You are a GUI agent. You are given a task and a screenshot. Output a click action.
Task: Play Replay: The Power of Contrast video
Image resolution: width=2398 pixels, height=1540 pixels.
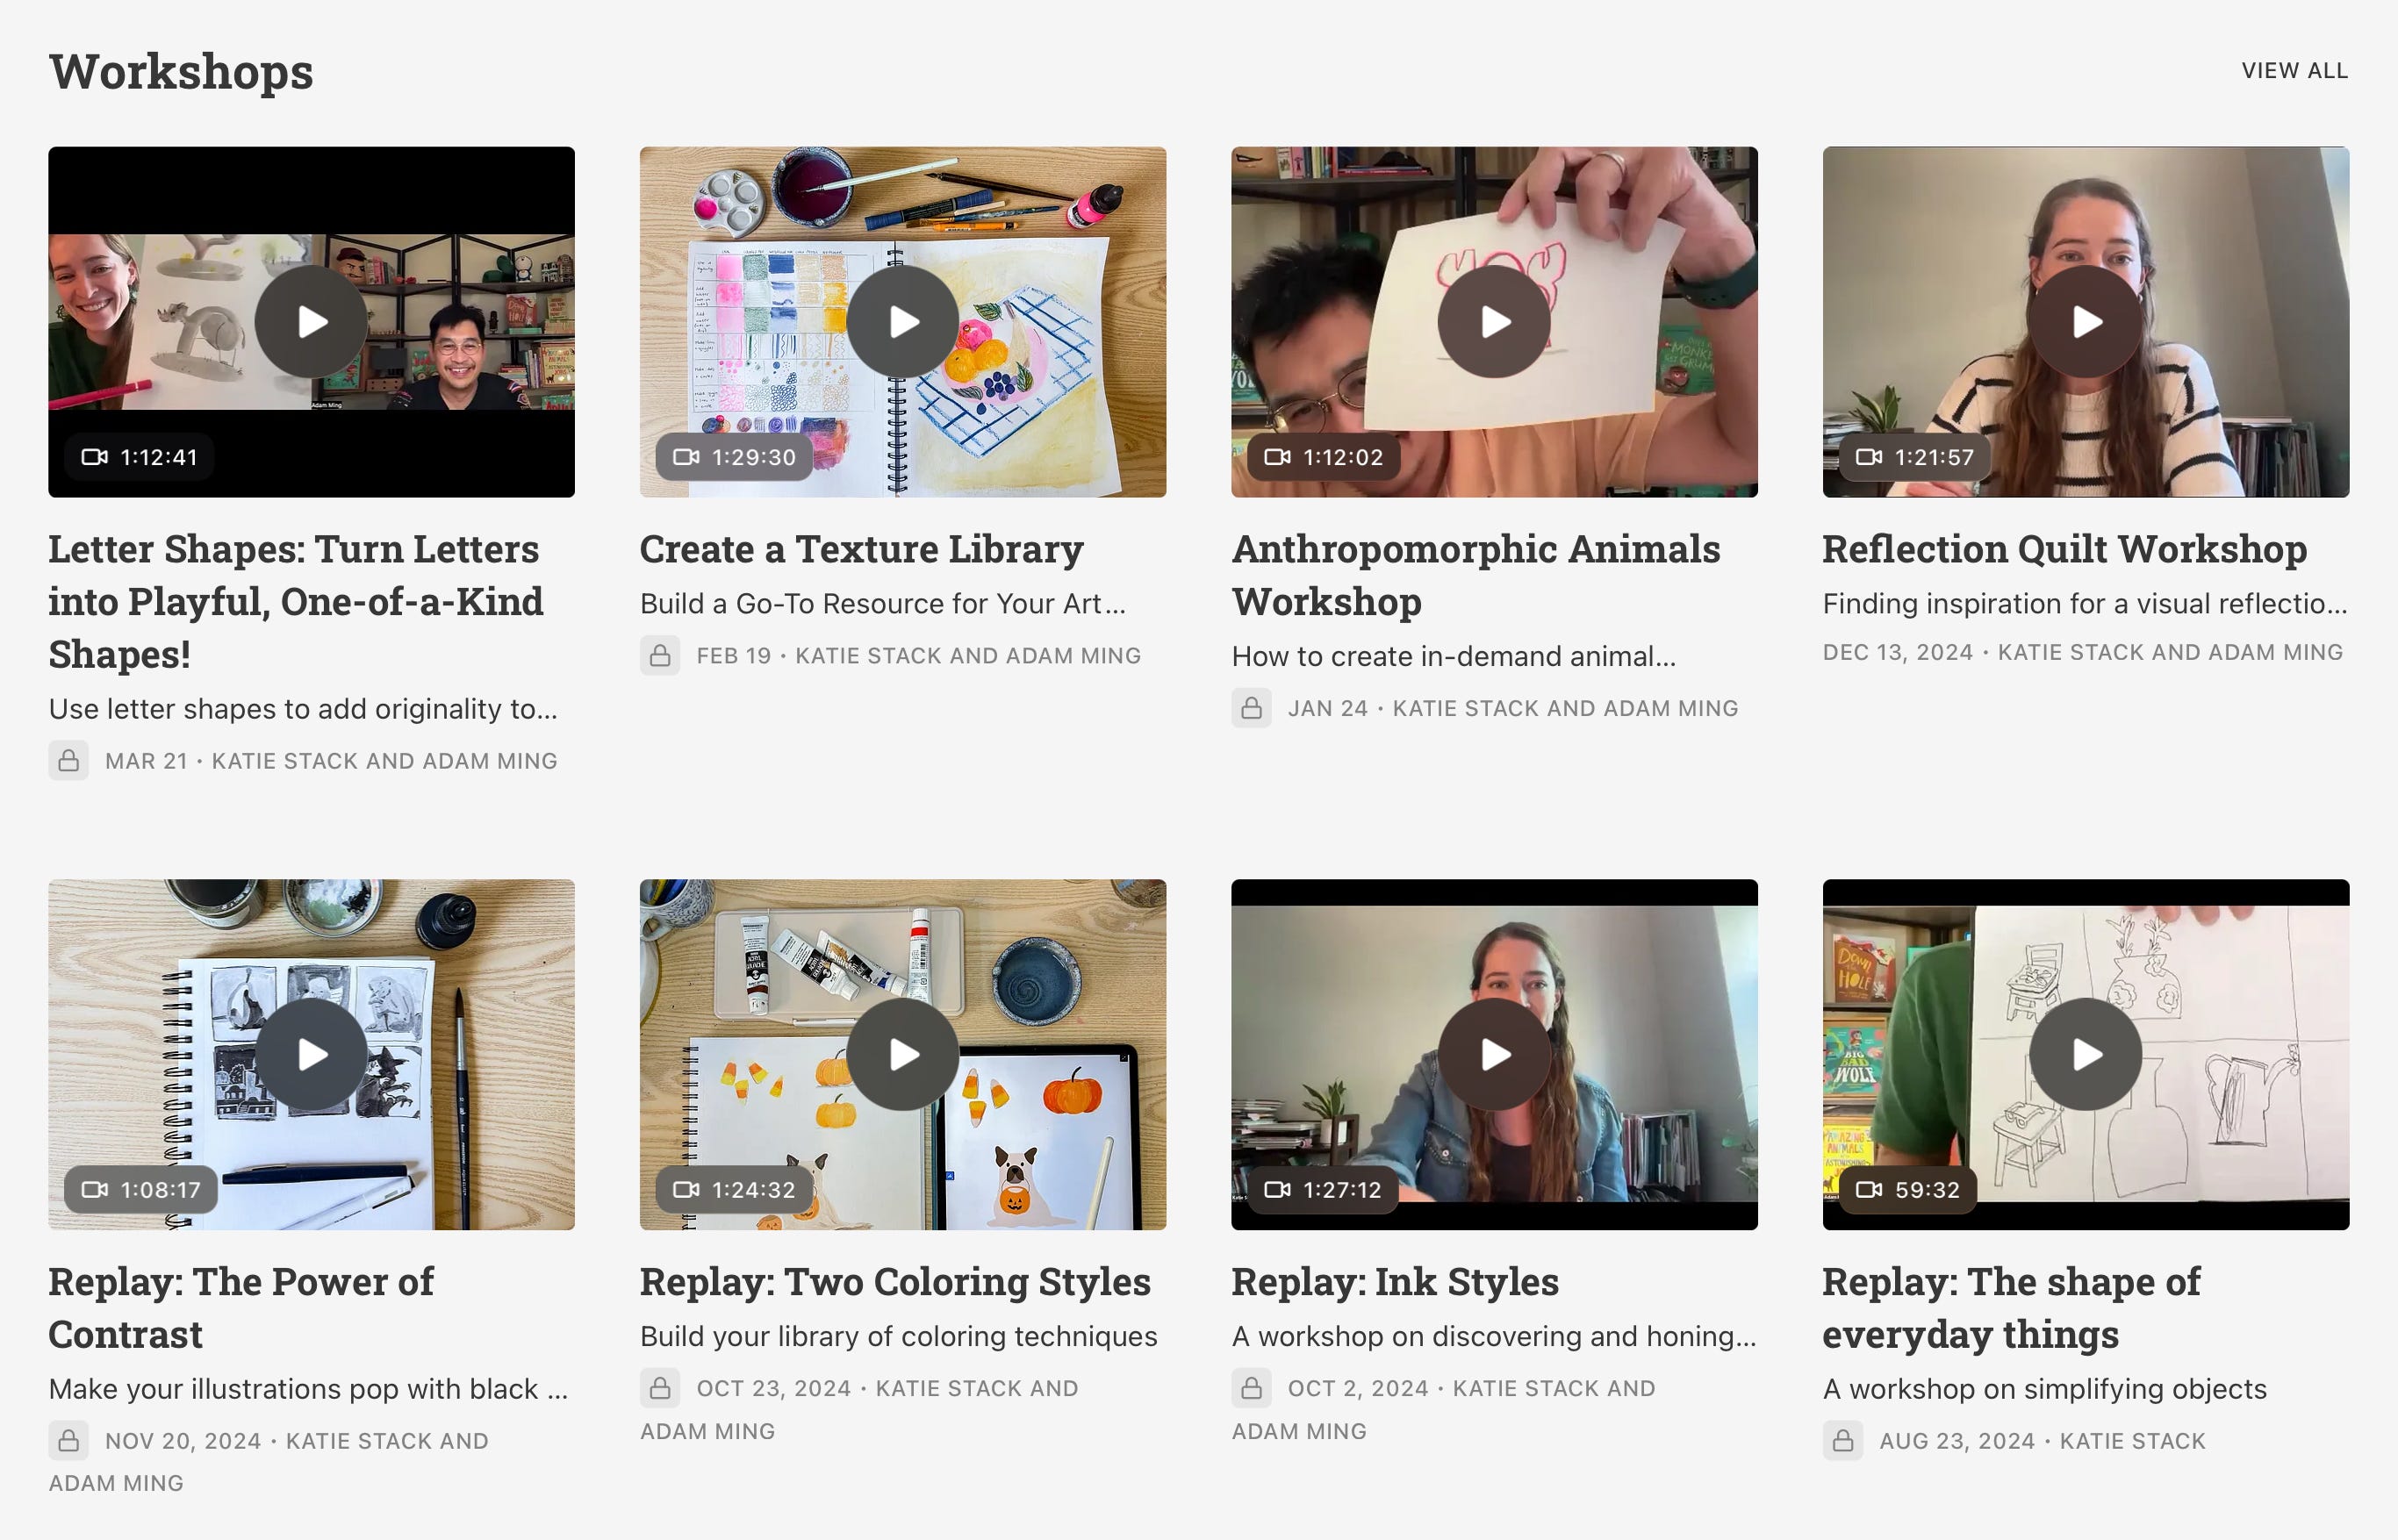click(x=311, y=1054)
